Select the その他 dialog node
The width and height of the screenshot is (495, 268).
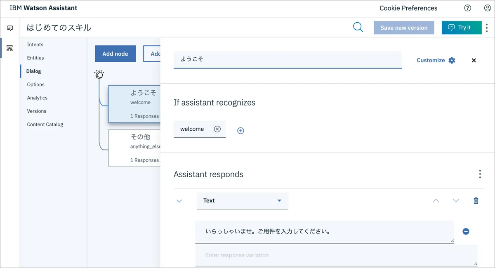pos(134,148)
